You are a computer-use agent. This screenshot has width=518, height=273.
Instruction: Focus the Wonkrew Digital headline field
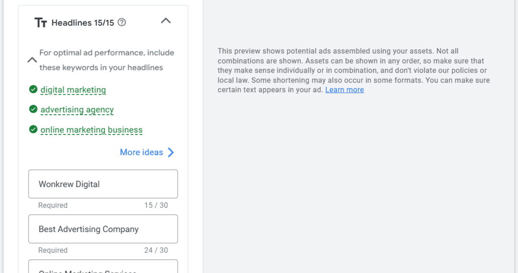[x=103, y=184]
